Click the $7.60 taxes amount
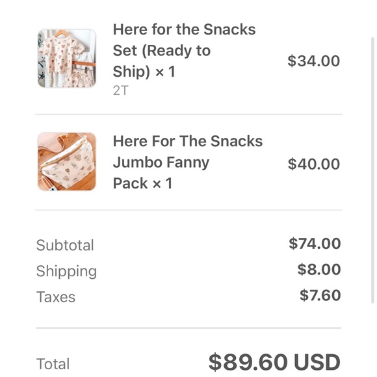377x377 pixels. (320, 295)
